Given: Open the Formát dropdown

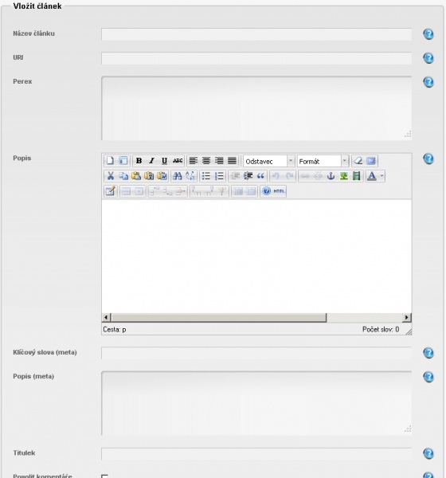Looking at the screenshot, I should click(x=323, y=161).
